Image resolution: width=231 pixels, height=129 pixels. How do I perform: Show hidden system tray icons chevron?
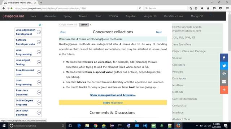pyautogui.click(x=197, y=126)
